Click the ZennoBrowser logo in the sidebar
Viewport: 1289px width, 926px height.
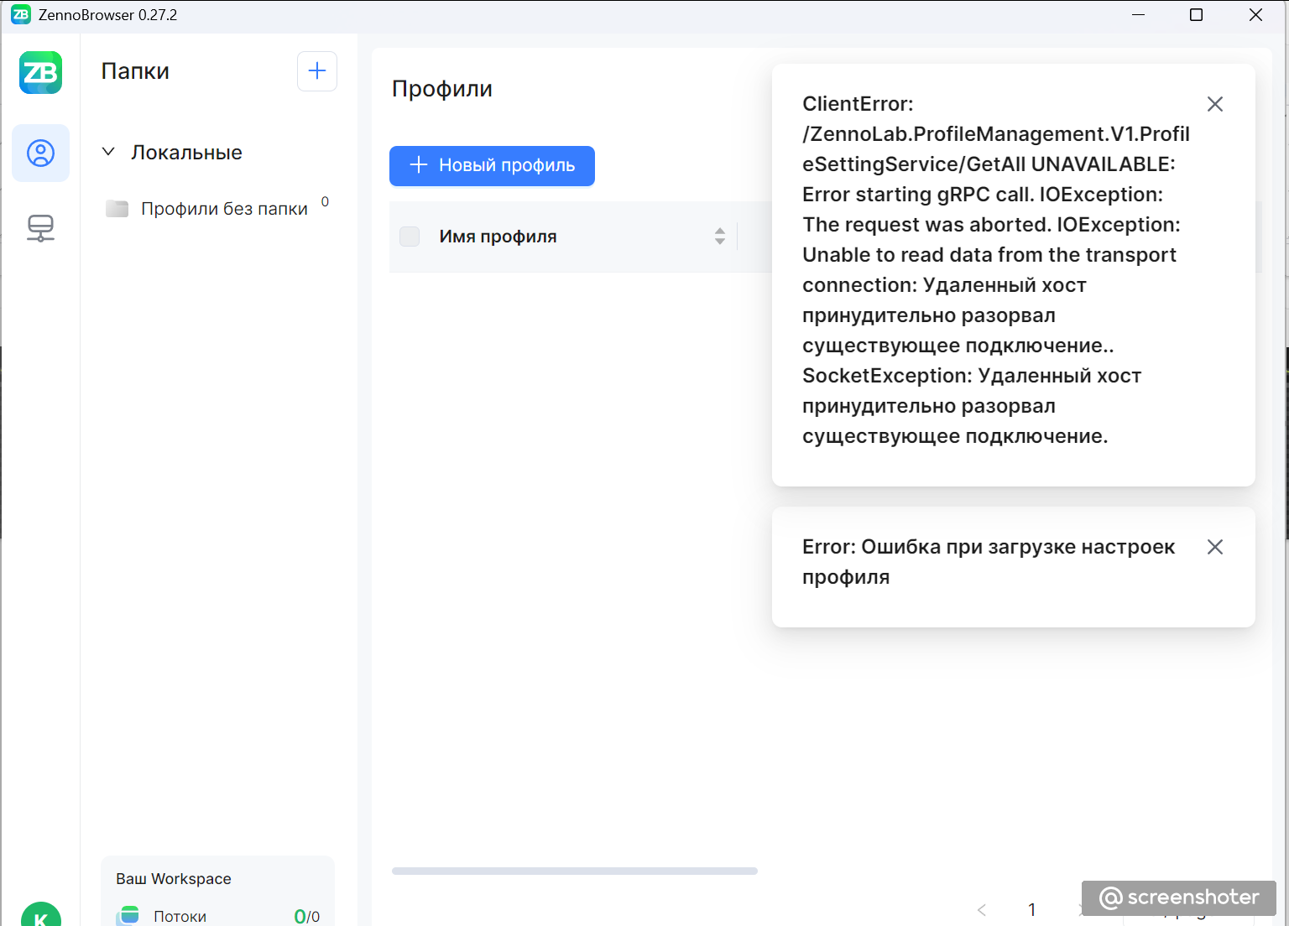pos(40,73)
